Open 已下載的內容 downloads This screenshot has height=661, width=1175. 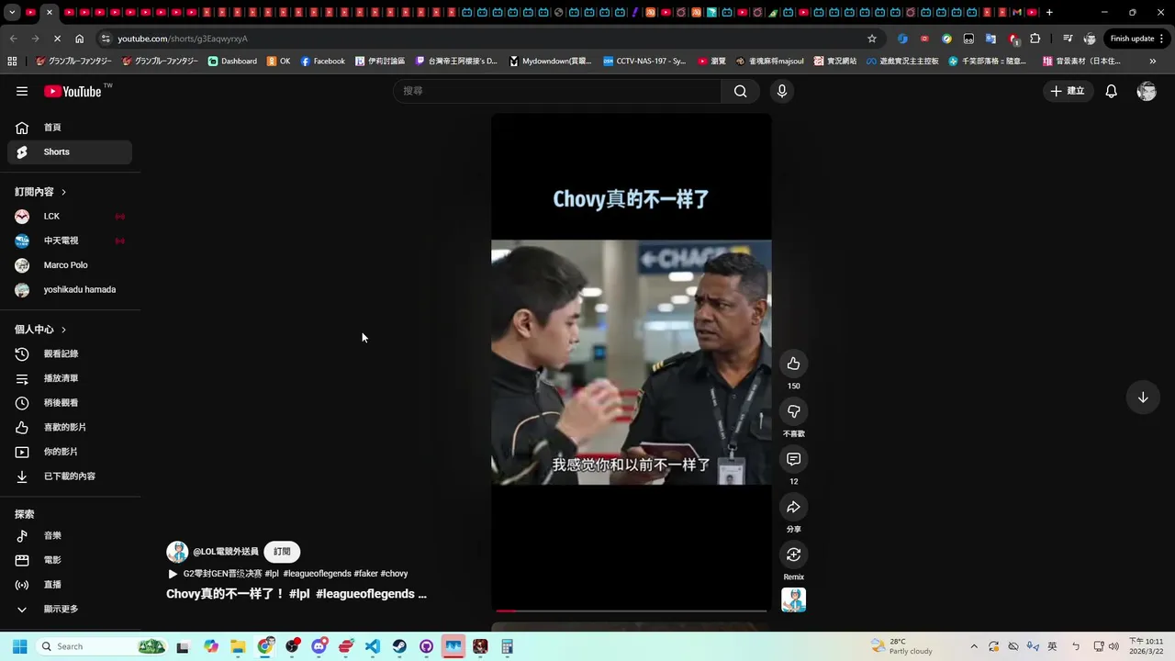(70, 476)
